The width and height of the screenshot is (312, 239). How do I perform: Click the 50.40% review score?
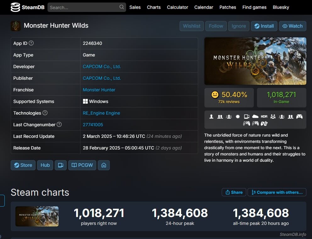(x=234, y=95)
